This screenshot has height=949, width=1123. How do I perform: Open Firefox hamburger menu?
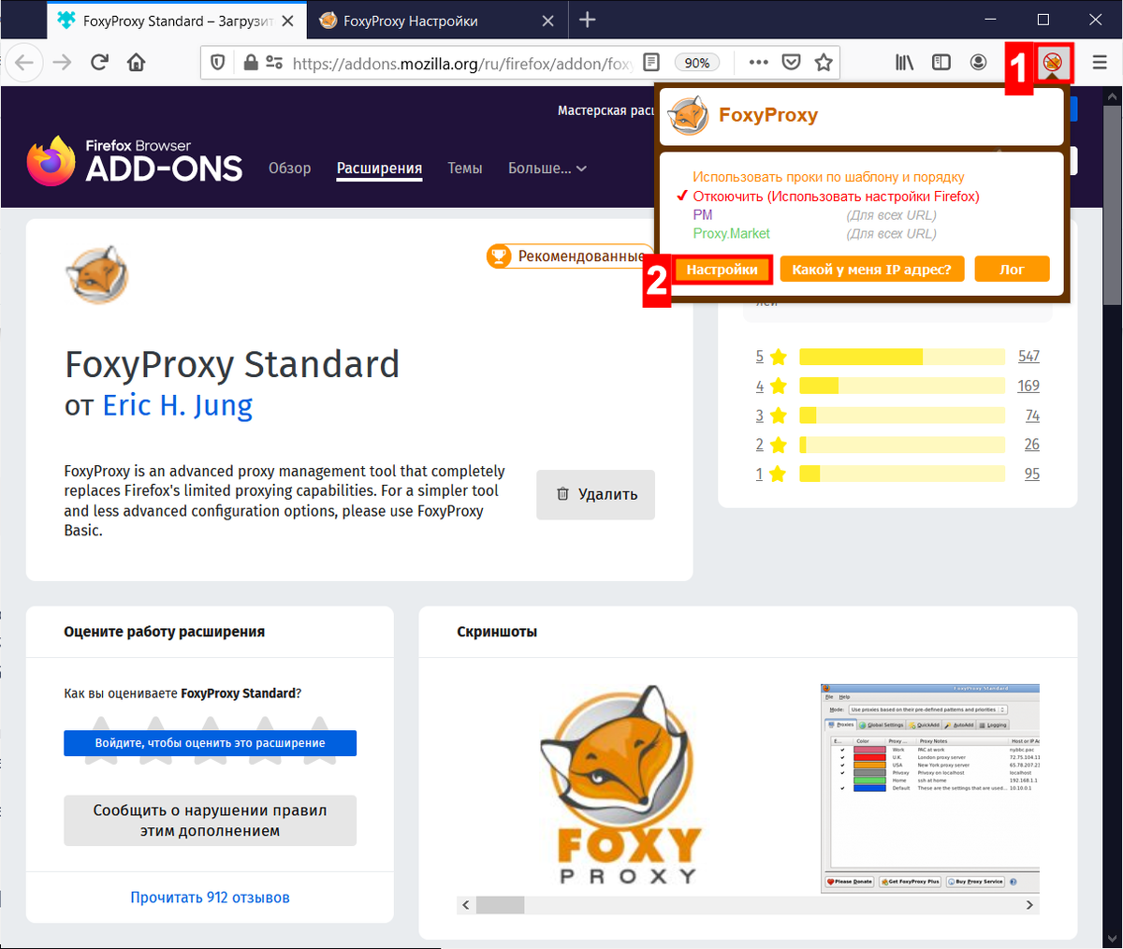click(1100, 63)
